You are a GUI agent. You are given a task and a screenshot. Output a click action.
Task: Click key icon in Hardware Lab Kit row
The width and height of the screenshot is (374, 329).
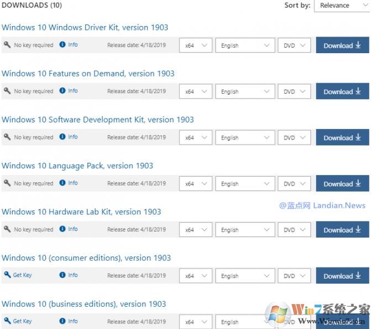tap(7, 229)
